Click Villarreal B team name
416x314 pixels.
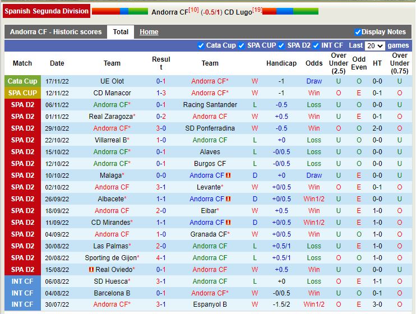point(110,140)
